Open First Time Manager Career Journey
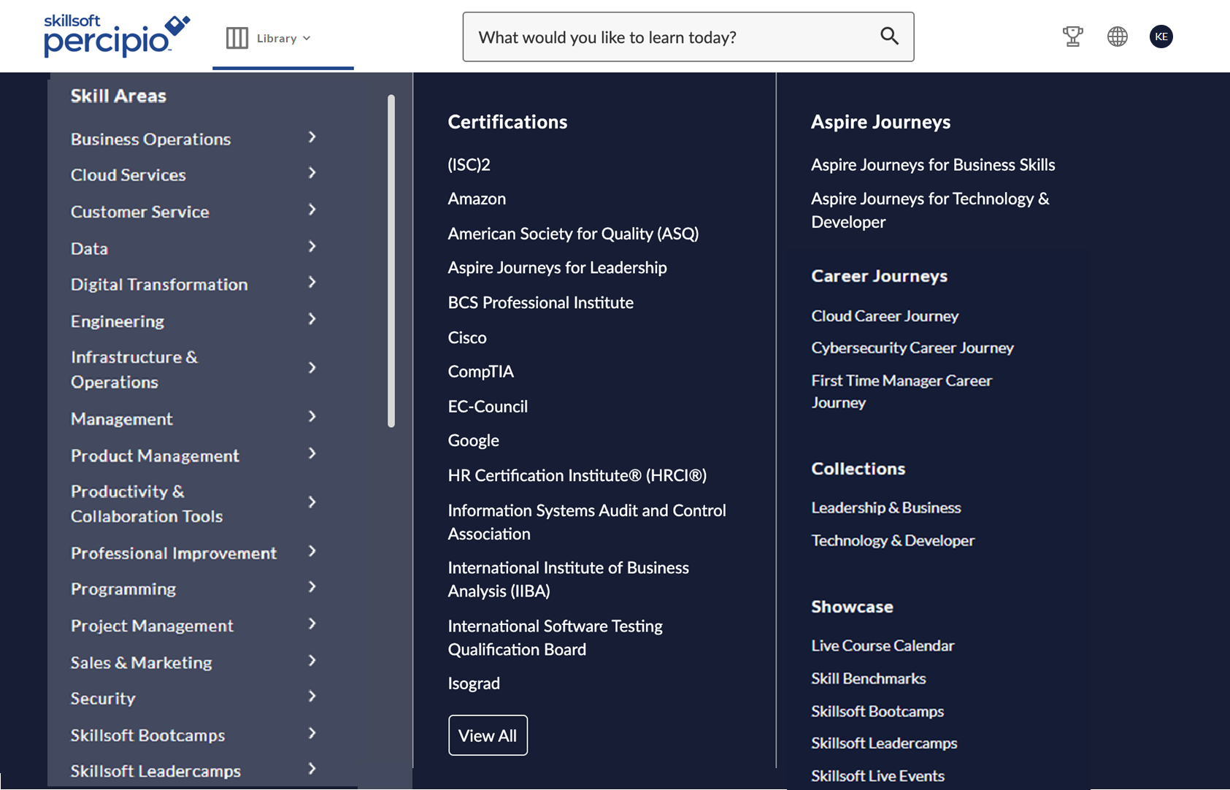1230x790 pixels. 902,391
